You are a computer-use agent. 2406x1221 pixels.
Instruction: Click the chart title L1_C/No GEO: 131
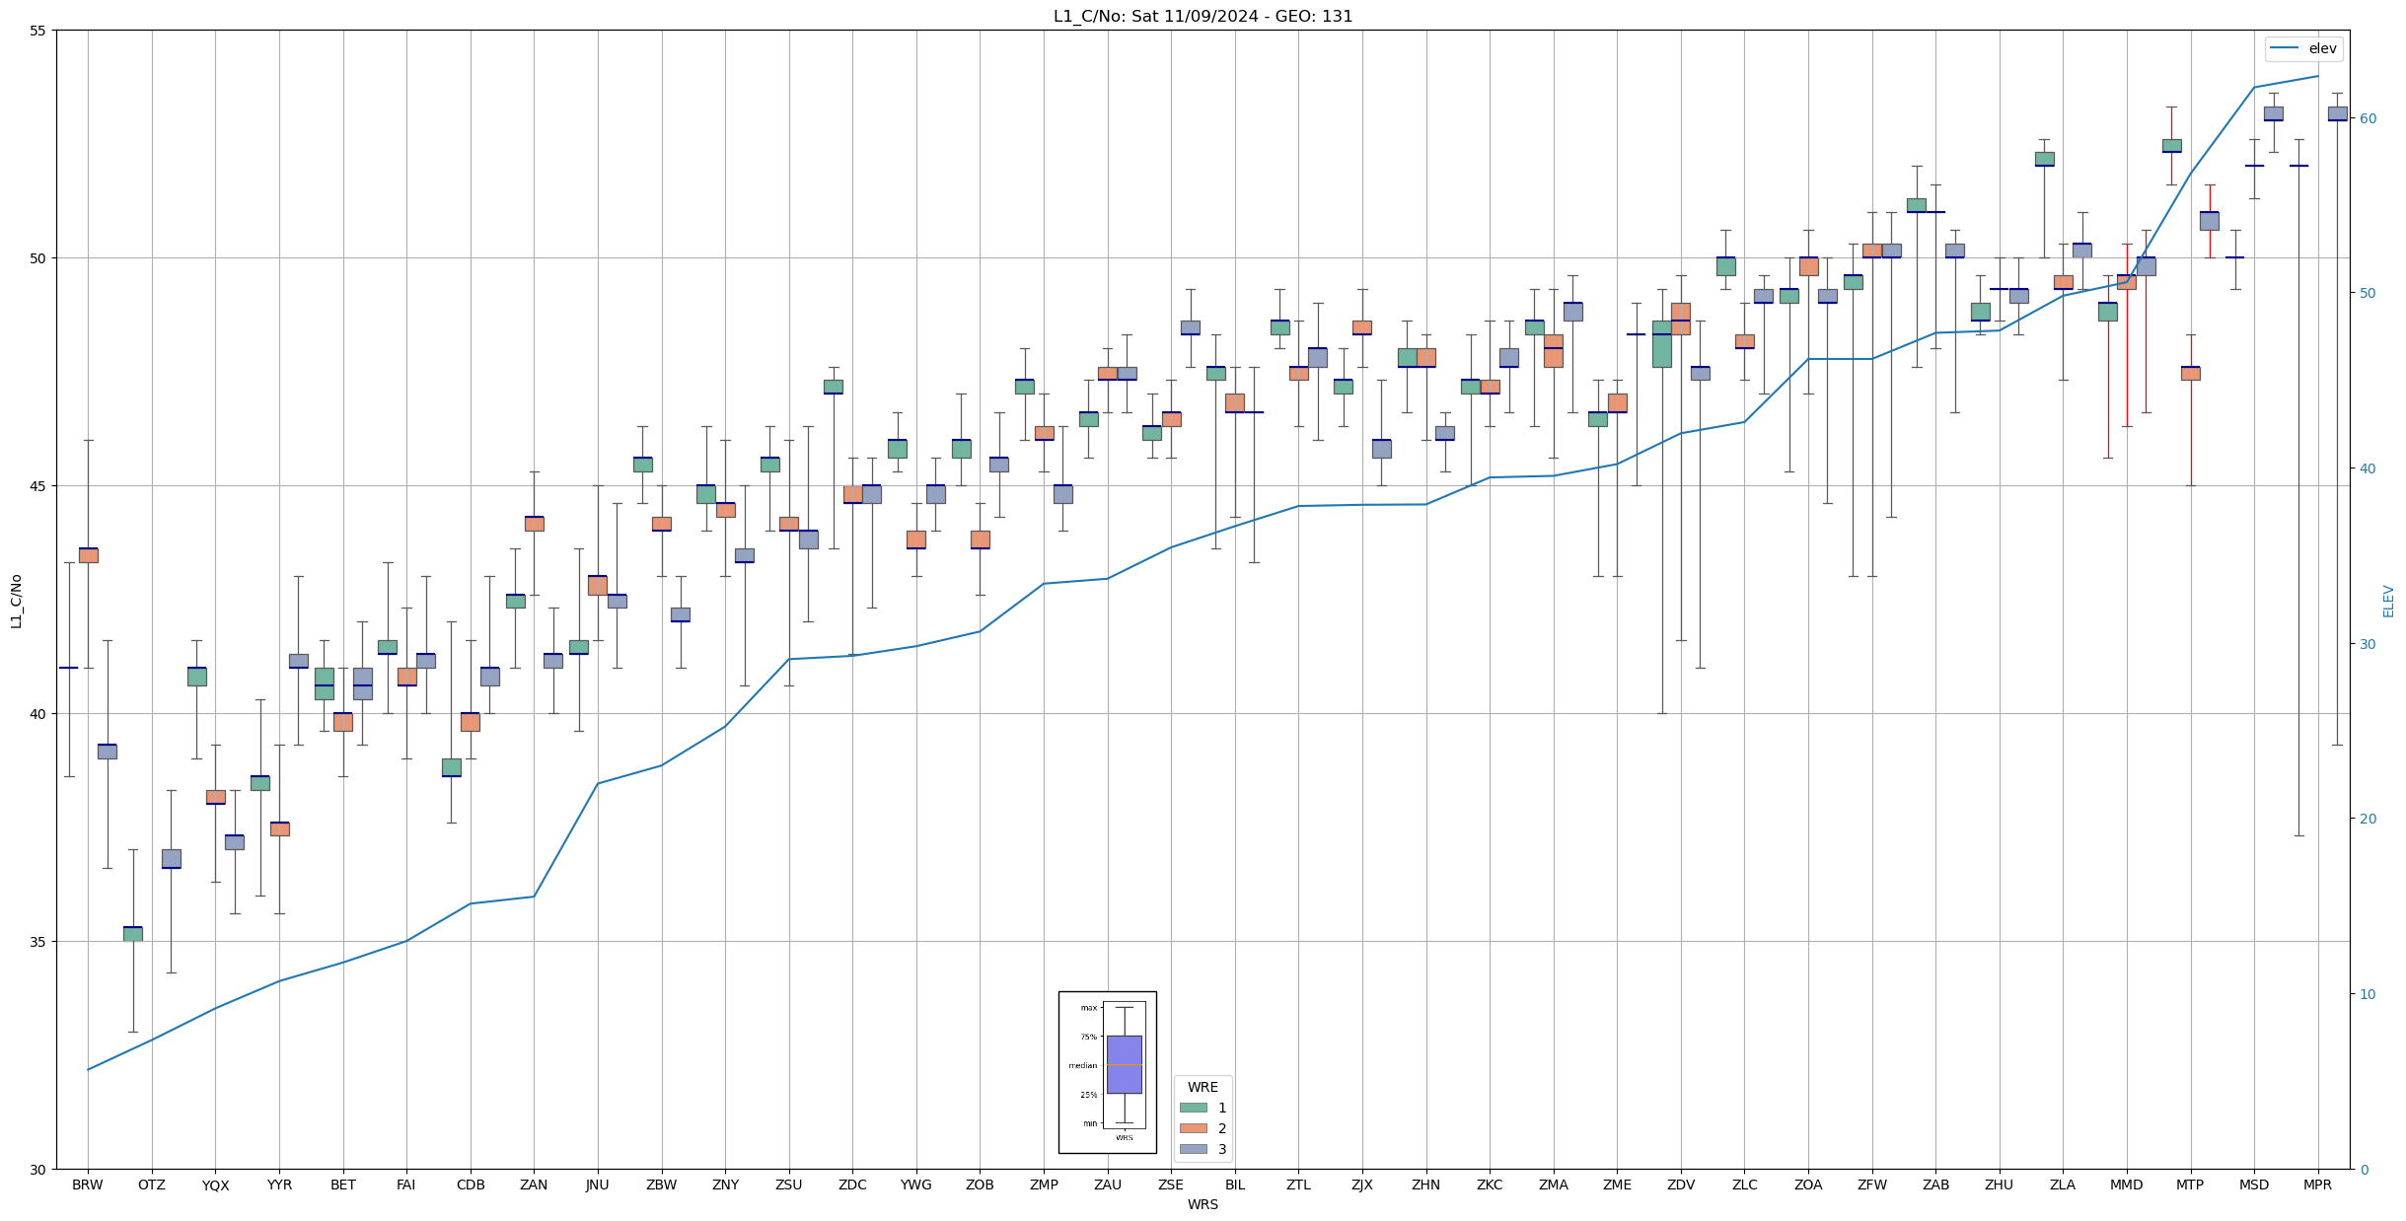[x=1203, y=16]
